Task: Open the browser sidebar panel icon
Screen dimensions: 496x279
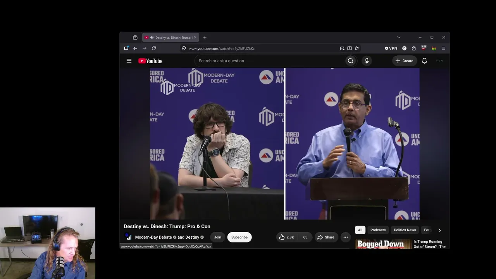Action: click(126, 48)
